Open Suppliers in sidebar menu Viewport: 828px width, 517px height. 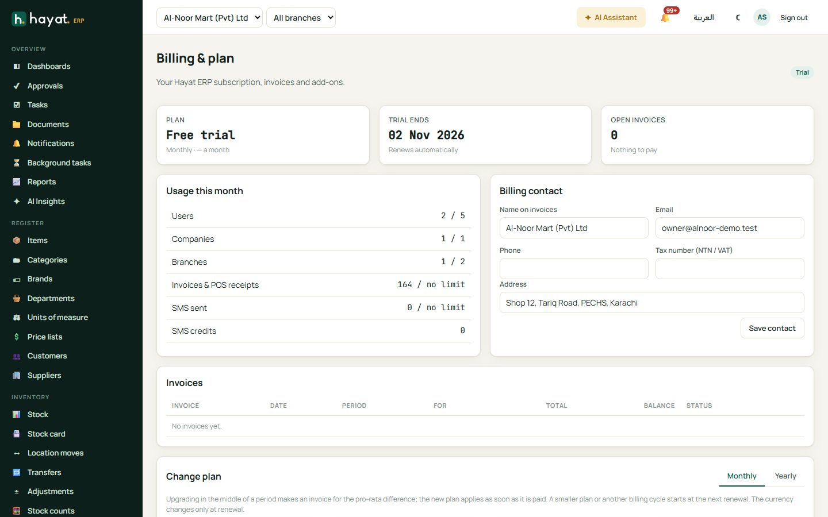tap(44, 376)
